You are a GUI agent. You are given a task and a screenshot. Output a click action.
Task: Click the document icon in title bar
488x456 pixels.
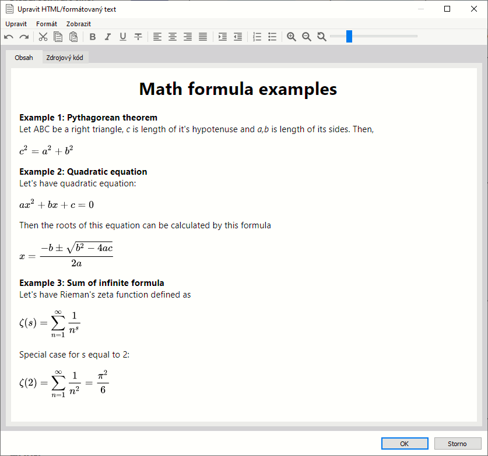(x=10, y=9)
